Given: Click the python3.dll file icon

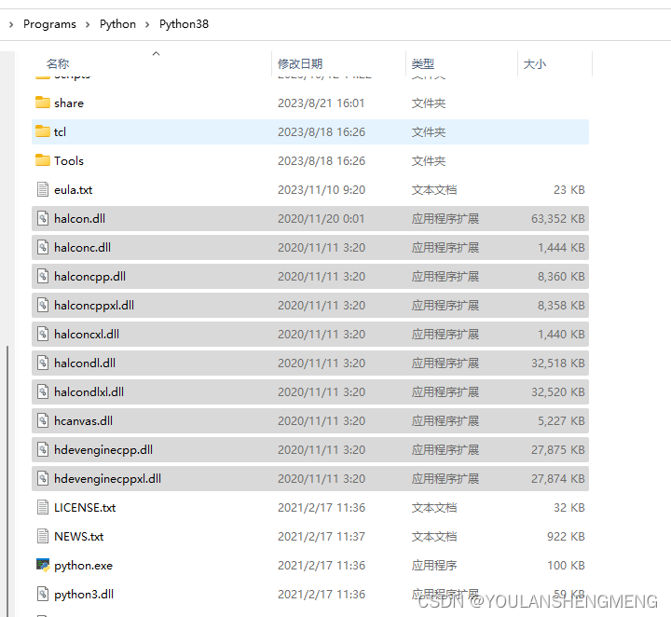Looking at the screenshot, I should [x=42, y=594].
